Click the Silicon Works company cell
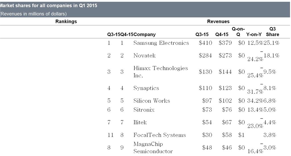This screenshot has width=291, height=156. pos(151,101)
